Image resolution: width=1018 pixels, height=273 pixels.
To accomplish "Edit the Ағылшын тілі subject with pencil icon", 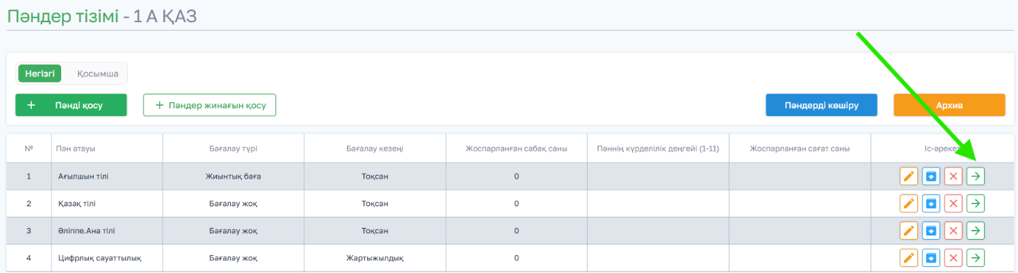I will 908,176.
